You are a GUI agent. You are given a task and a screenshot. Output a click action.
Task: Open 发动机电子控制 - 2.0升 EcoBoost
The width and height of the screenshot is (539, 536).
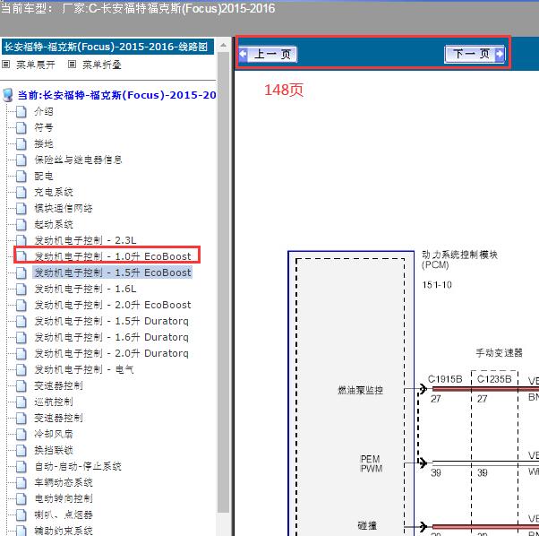pyautogui.click(x=113, y=305)
